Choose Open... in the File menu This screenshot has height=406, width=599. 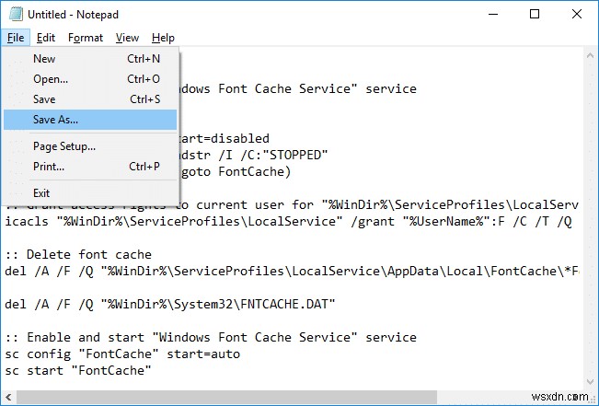(51, 79)
